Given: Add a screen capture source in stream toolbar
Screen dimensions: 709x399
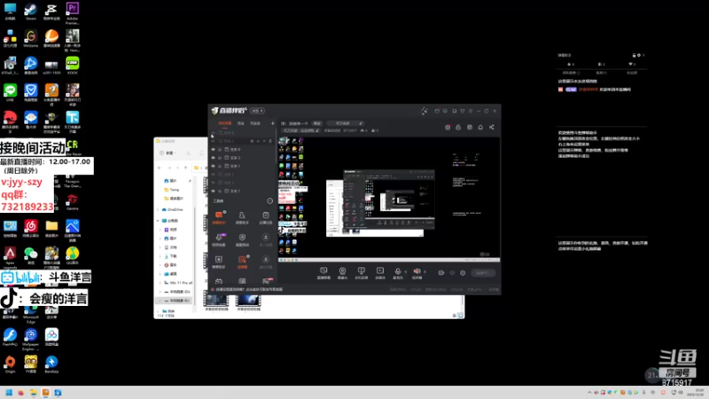Looking at the screenshot, I should [323, 272].
